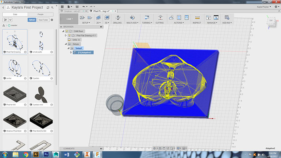Switch to the Shallow mold document tab
Screen dimensions: 281x158
(x=72, y=11)
